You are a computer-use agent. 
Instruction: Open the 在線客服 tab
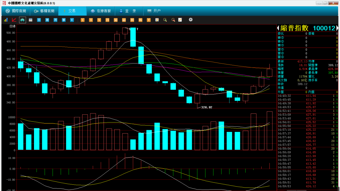tap(101, 11)
